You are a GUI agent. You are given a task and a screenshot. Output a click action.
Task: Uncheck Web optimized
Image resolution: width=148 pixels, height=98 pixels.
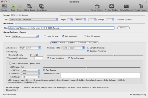click(63, 36)
